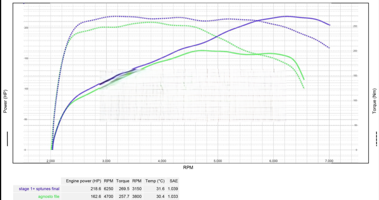Select the 'stage 1+ sptunes final' row label
This screenshot has width=379, height=200.
[39, 189]
